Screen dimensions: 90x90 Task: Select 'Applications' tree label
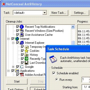[27, 71]
